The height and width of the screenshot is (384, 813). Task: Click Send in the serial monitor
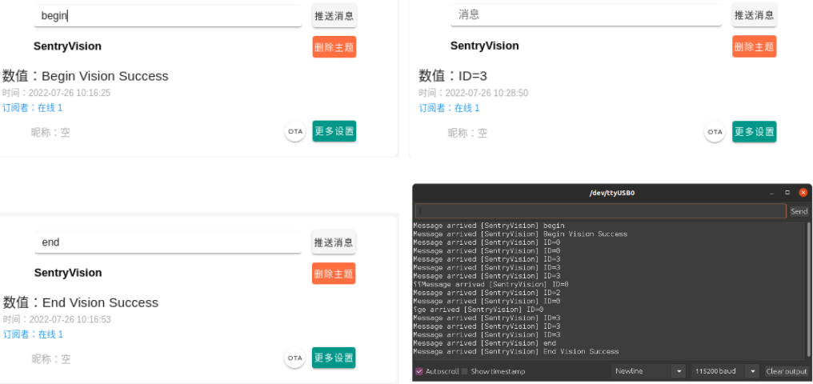799,211
